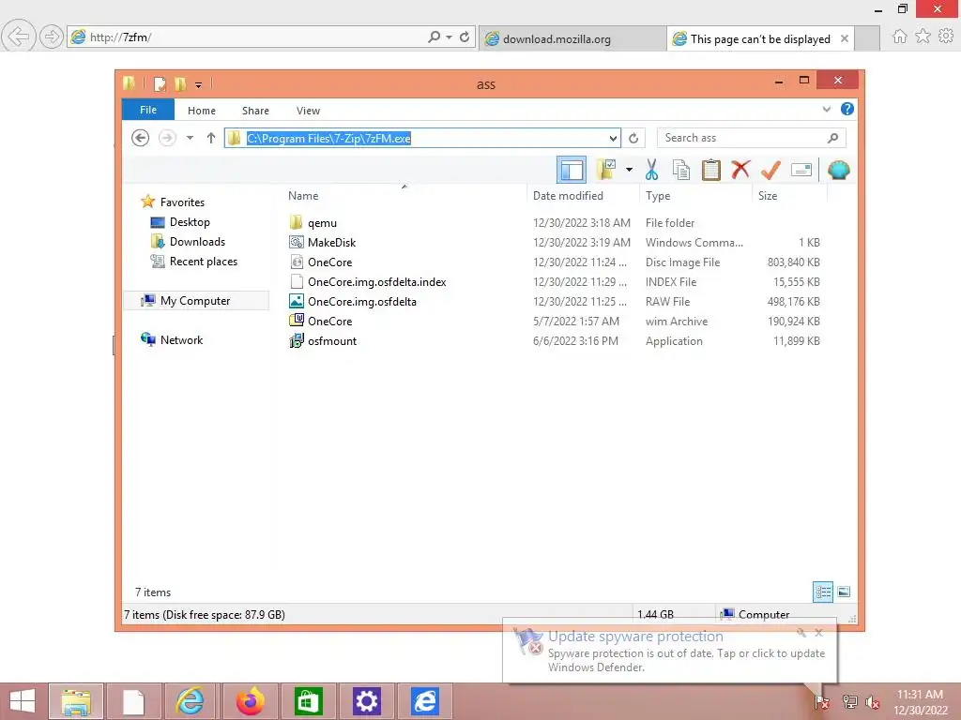Open Folder Options toolbar icon
This screenshot has height=720, width=961.
[x=606, y=170]
